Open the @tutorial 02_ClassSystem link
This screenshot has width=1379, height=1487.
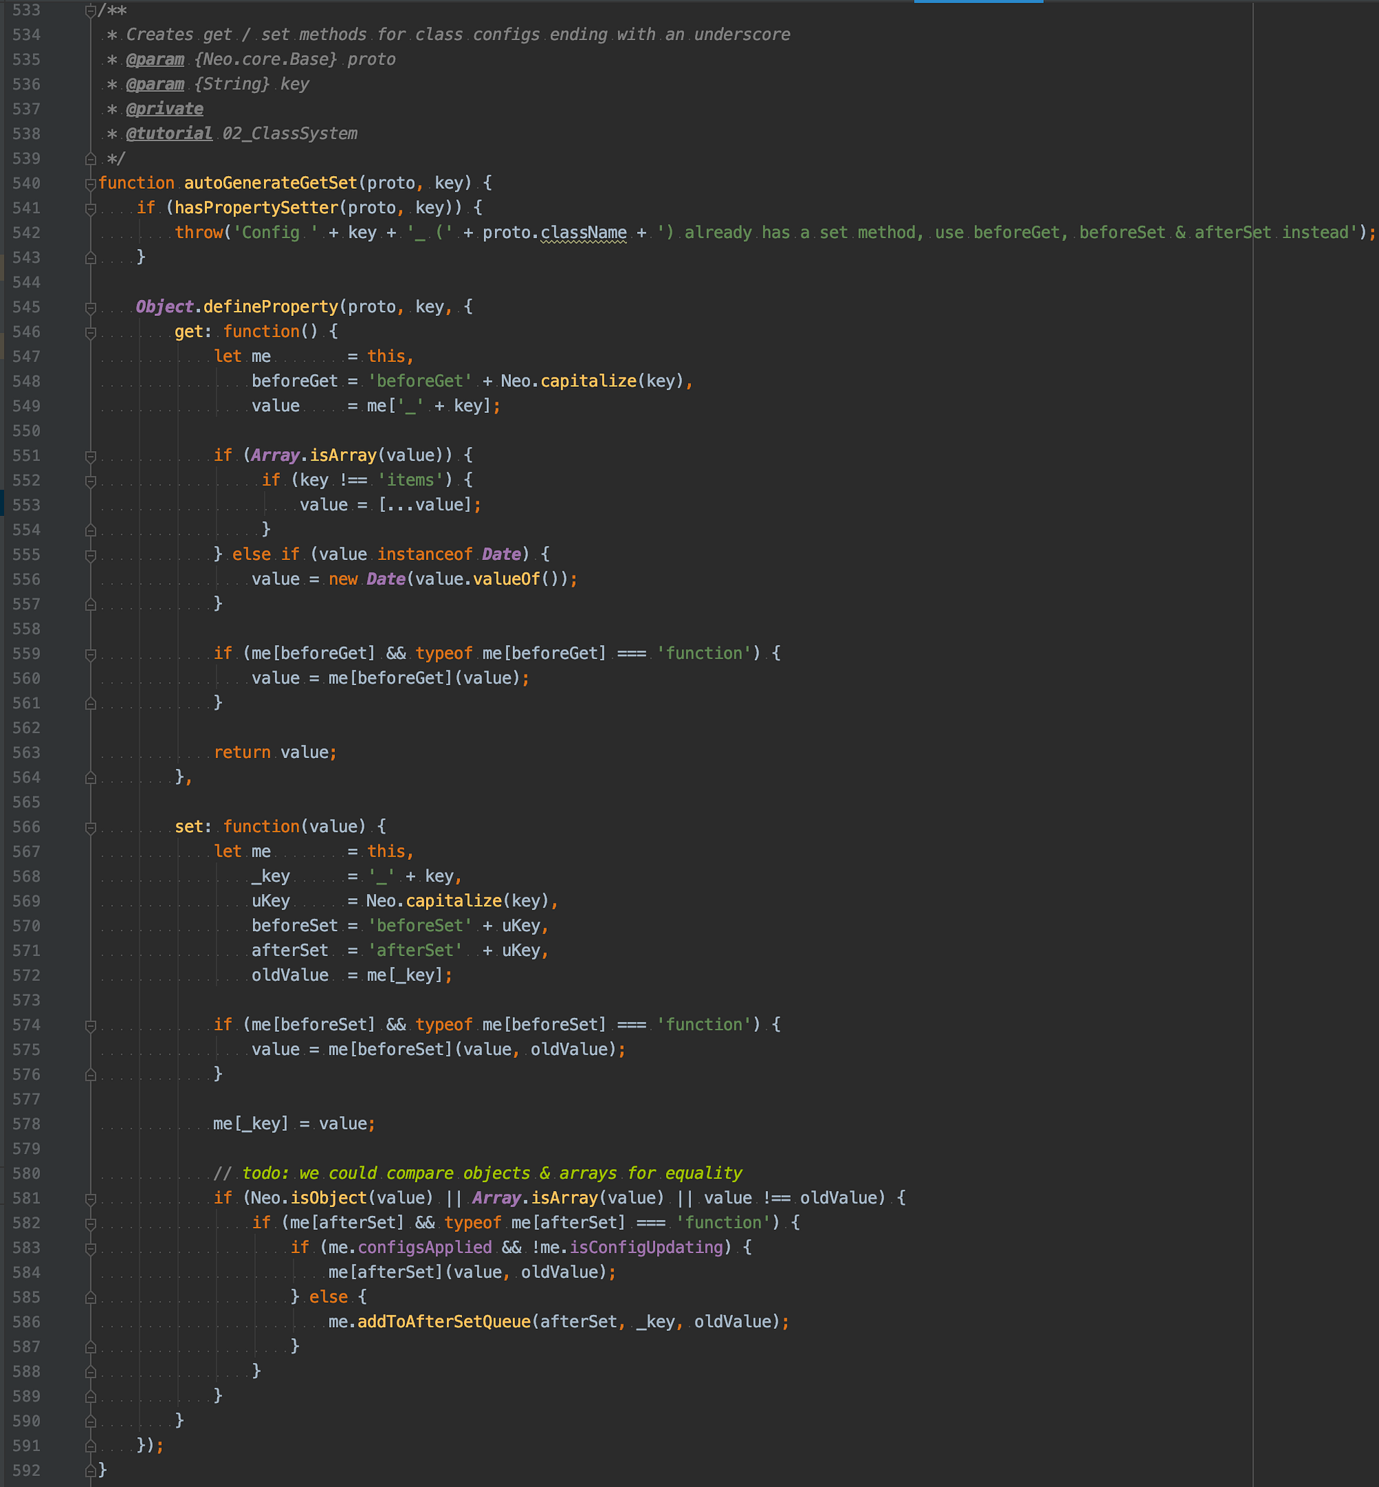pyautogui.click(x=170, y=133)
